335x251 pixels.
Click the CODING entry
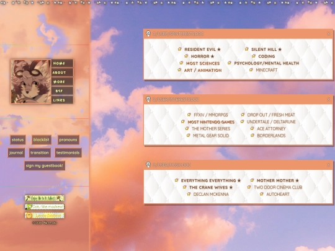(x=266, y=56)
